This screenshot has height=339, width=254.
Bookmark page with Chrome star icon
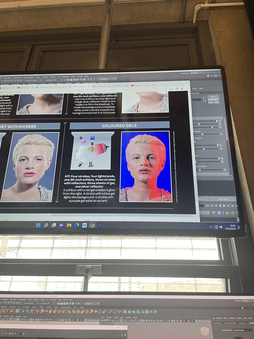[171, 89]
